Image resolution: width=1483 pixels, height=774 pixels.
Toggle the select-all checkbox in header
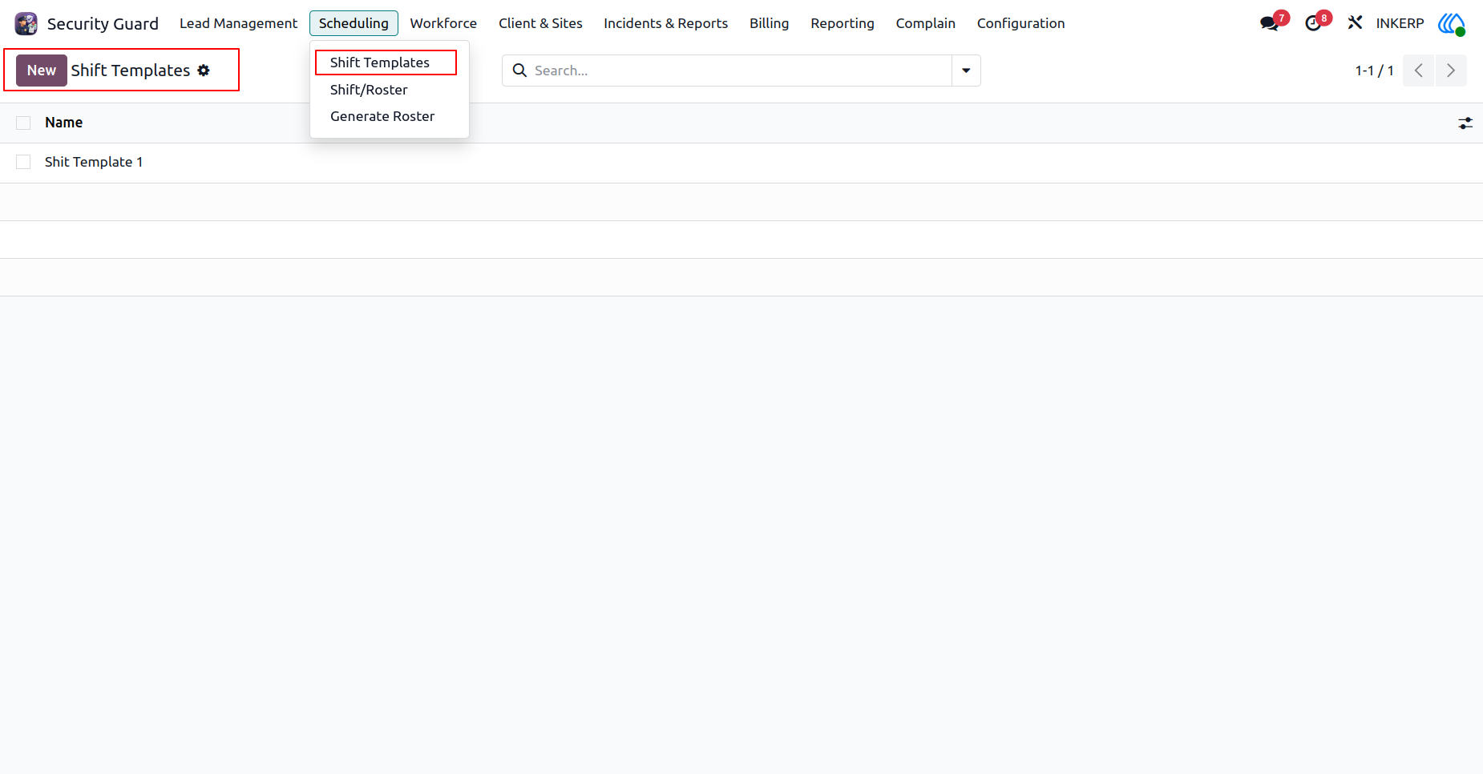pyautogui.click(x=23, y=123)
